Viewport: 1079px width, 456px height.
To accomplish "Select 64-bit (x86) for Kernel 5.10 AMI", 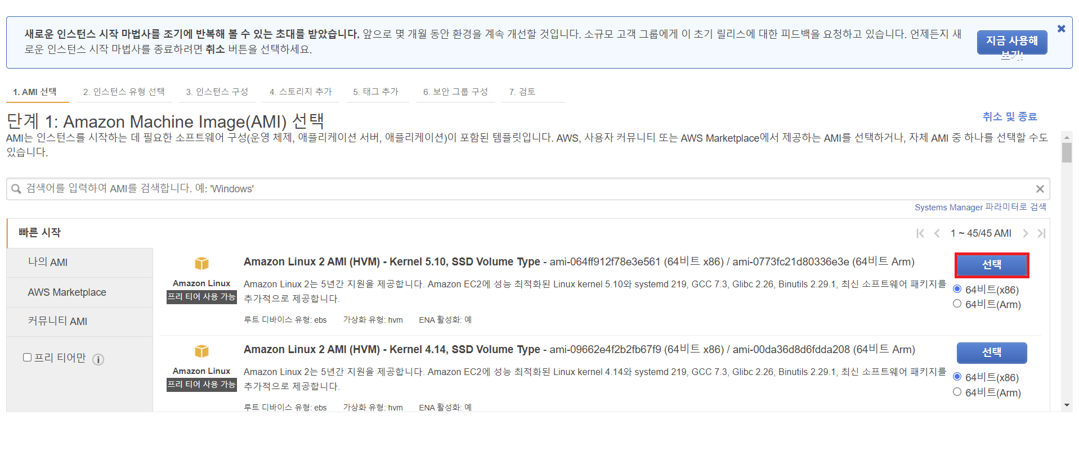I will [957, 289].
